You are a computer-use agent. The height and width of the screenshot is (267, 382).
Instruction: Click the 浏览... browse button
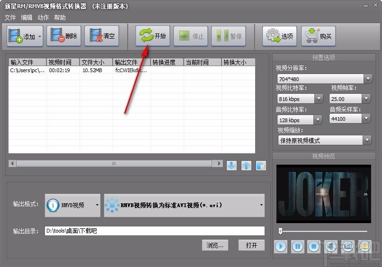coord(215,245)
